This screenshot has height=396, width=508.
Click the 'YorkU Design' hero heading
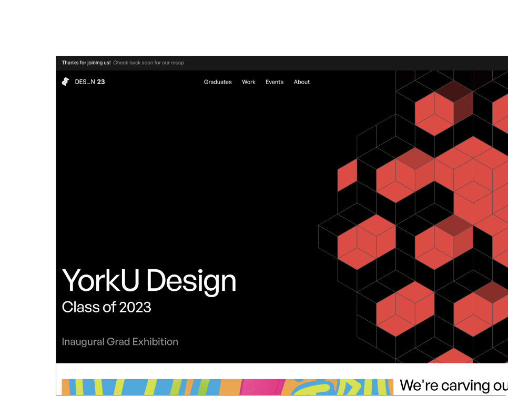(x=149, y=280)
